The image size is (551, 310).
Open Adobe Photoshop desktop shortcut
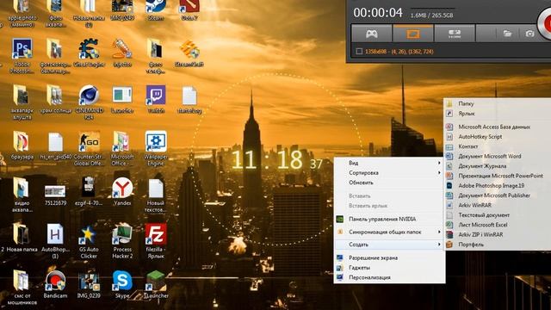(x=22, y=55)
